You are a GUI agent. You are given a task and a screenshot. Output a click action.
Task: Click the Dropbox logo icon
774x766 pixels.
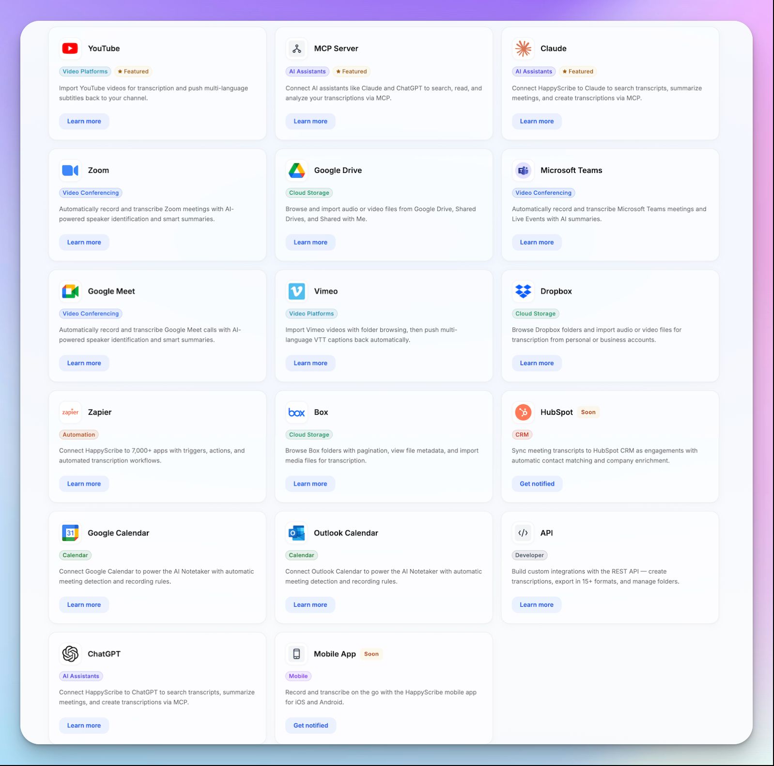523,291
